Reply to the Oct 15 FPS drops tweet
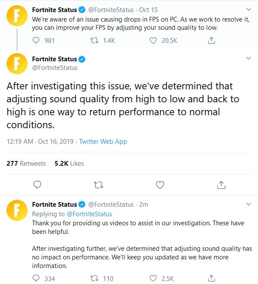The height and width of the screenshot is (284, 258). pos(36,40)
